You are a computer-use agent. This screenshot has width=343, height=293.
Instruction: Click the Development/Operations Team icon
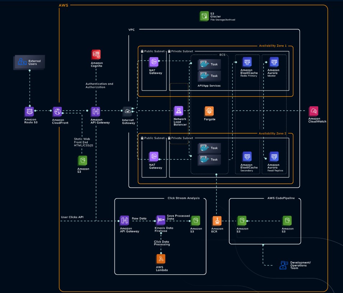tap(284, 265)
